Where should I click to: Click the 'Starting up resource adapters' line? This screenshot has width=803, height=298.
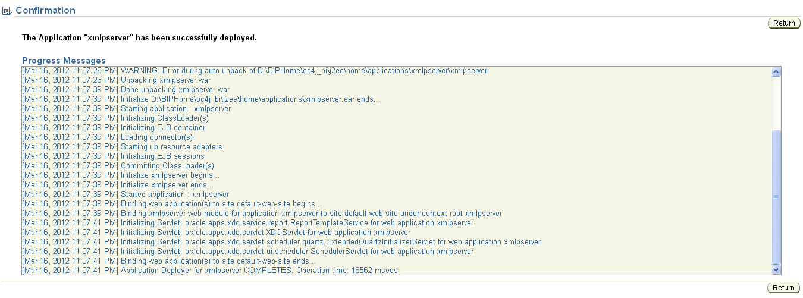(122, 147)
